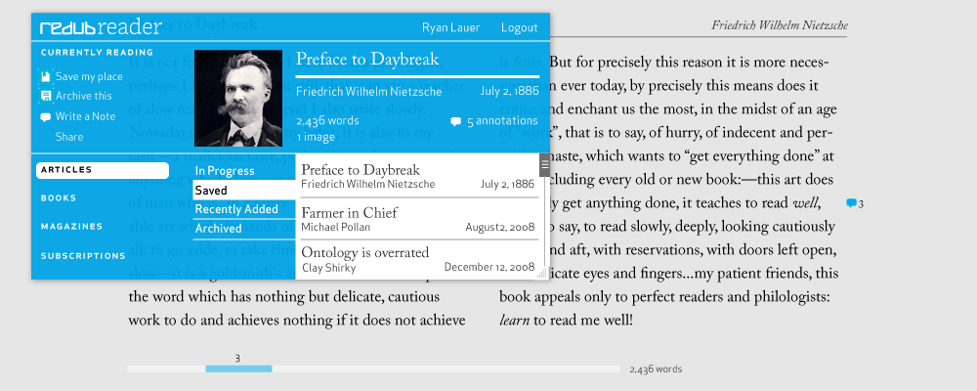Click the highlighted segment of reading progress bar
The image size is (977, 391).
238,369
